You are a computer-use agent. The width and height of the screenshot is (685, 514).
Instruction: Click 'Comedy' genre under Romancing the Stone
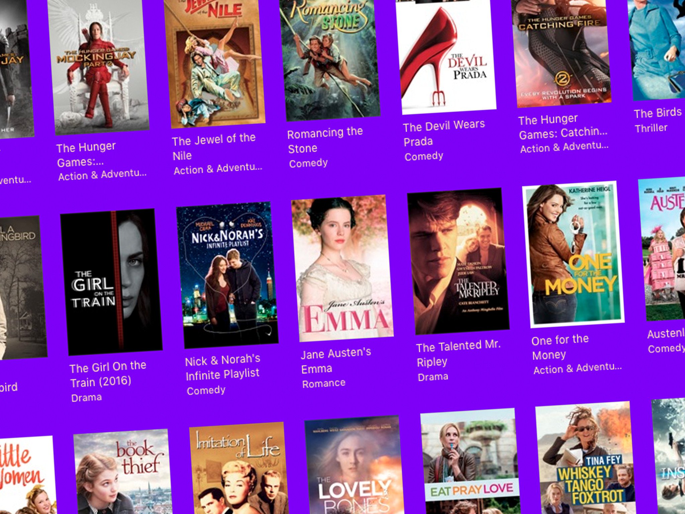point(308,163)
